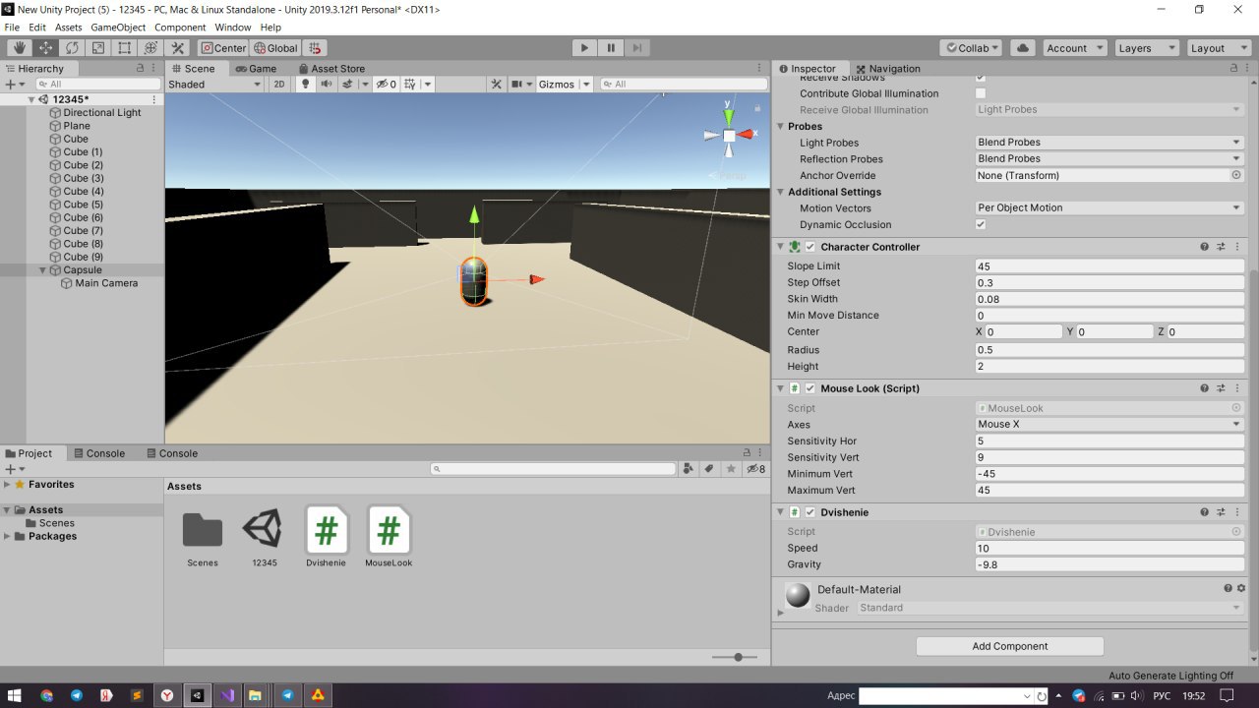Viewport: 1259px width, 708px height.
Task: Open the Collab button menu
Action: 971,47
